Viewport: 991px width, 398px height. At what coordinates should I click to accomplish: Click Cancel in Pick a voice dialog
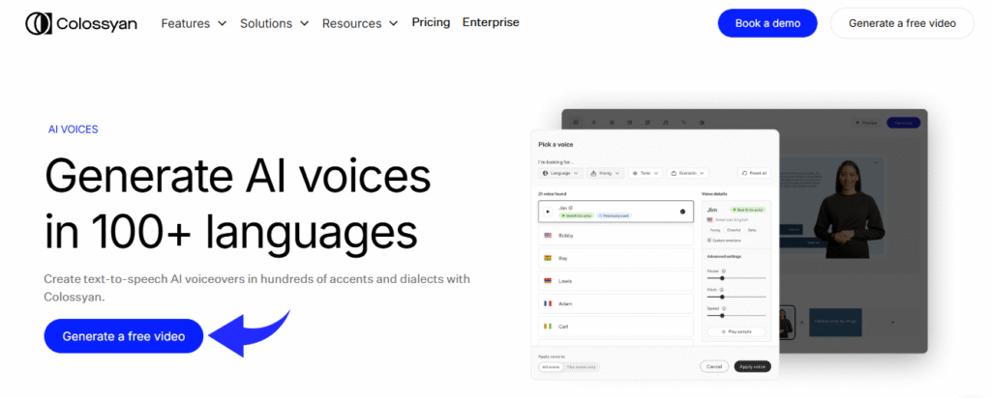point(714,366)
